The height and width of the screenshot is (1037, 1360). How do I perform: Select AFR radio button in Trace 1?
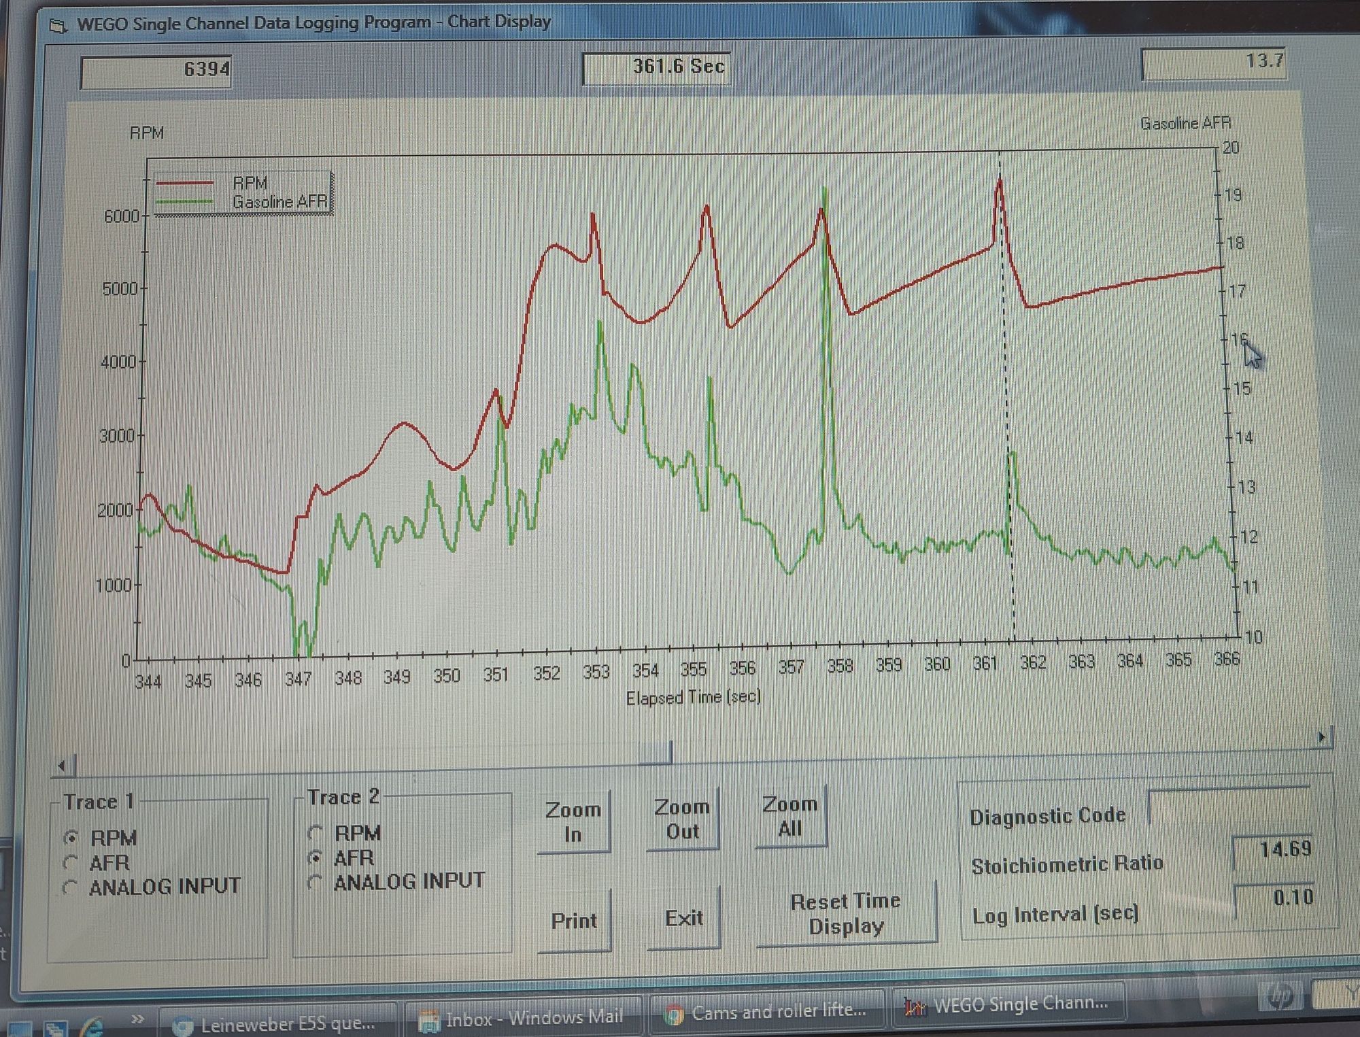click(70, 863)
